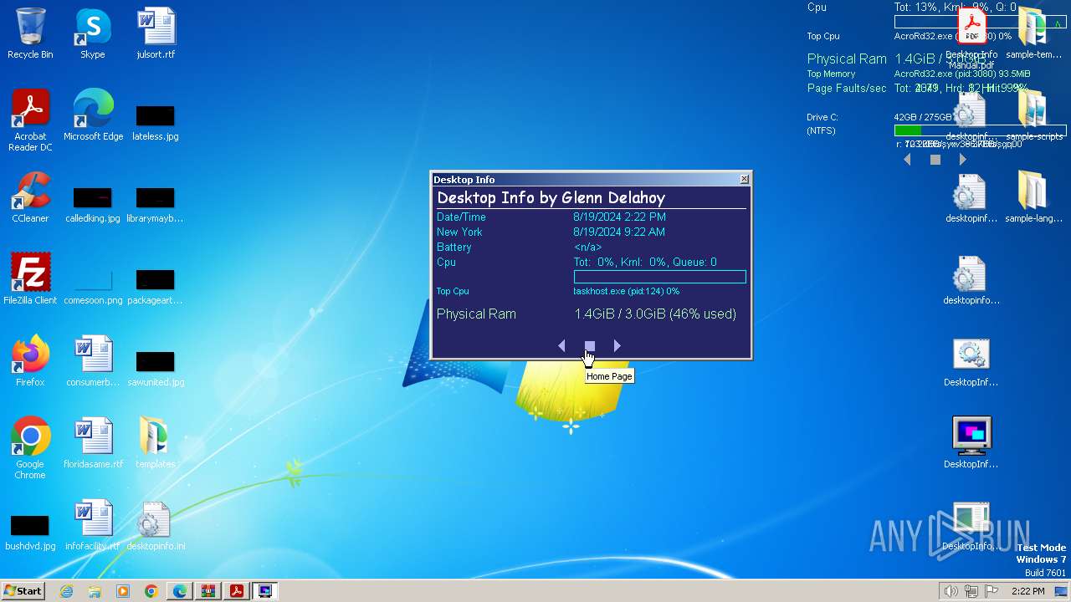
Task: Open Chrome from the taskbar
Action: pyautogui.click(x=151, y=591)
